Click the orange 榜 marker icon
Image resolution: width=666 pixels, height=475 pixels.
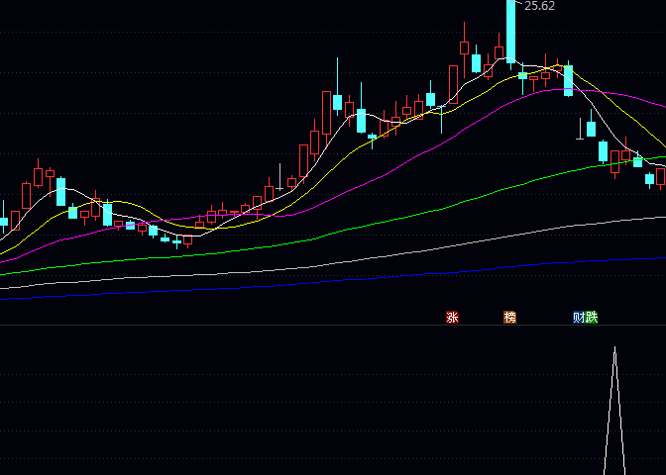(x=510, y=318)
